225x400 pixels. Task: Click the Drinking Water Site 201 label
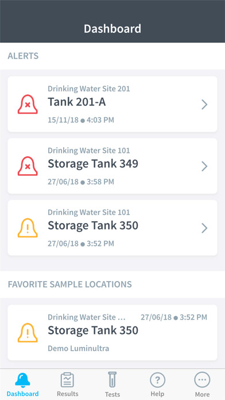[x=88, y=89]
